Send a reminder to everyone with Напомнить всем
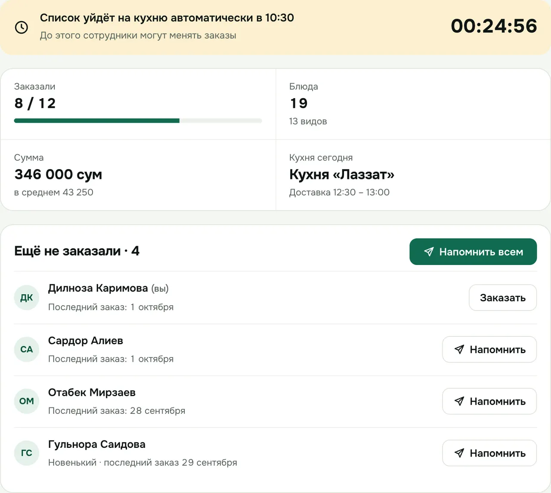This screenshot has width=551, height=493. point(473,252)
